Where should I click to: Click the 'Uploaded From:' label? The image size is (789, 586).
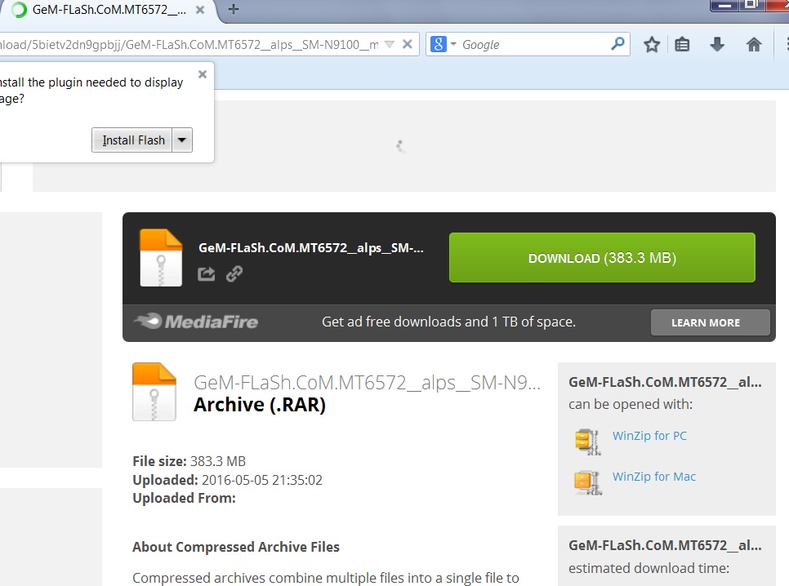coord(184,498)
